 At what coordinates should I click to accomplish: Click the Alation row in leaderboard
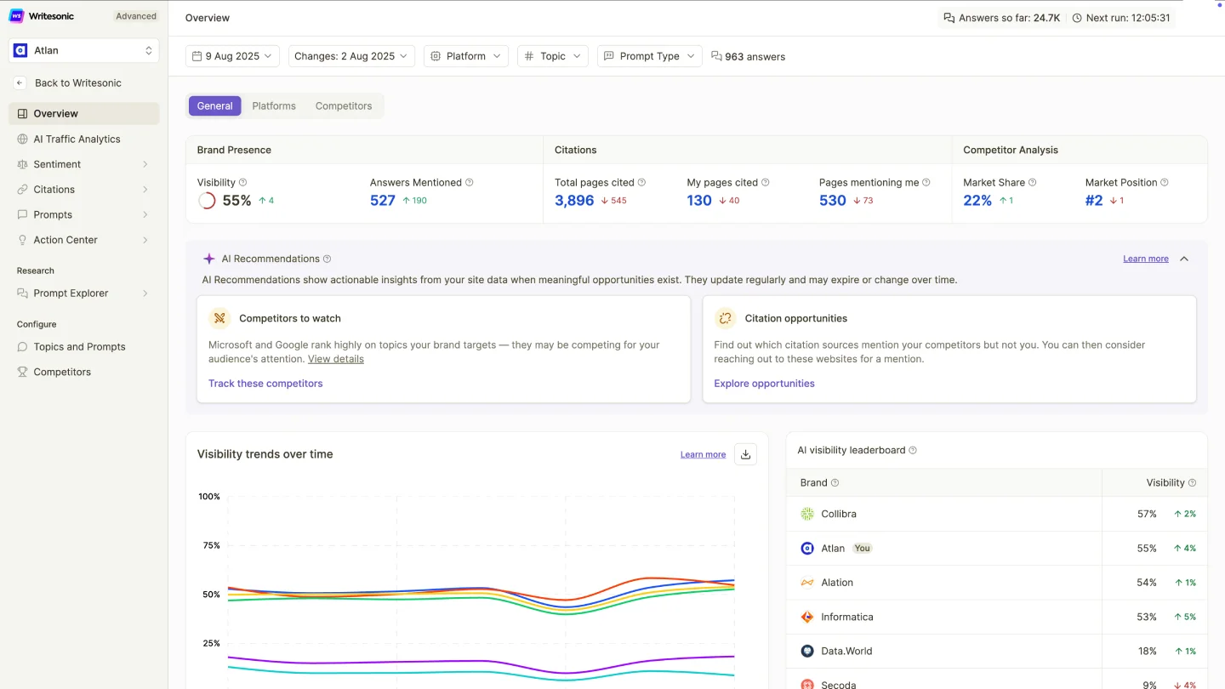[996, 583]
